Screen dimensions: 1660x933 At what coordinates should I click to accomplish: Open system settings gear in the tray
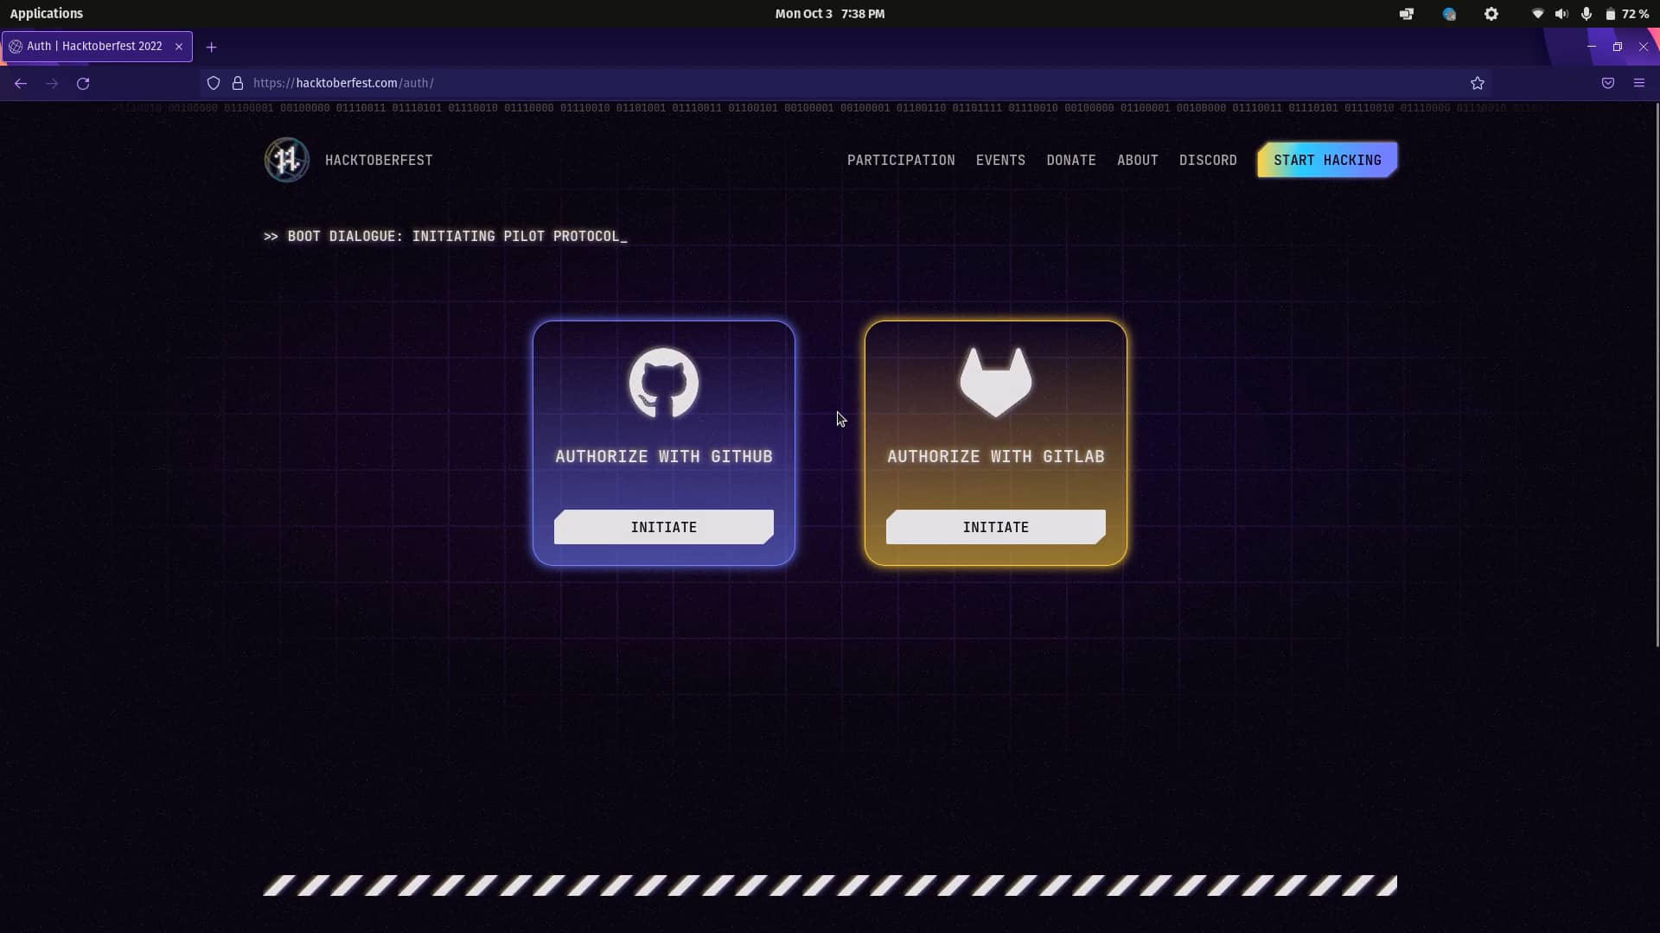pos(1491,14)
